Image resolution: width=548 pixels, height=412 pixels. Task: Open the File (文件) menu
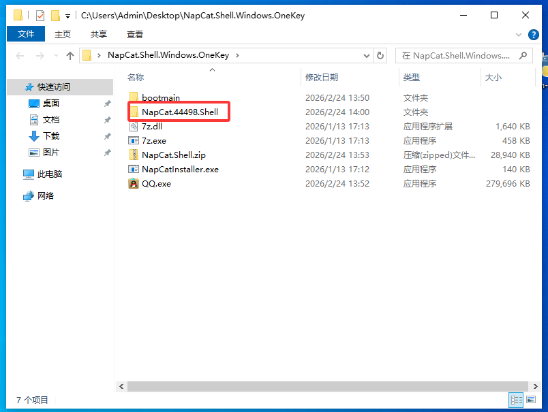[26, 34]
